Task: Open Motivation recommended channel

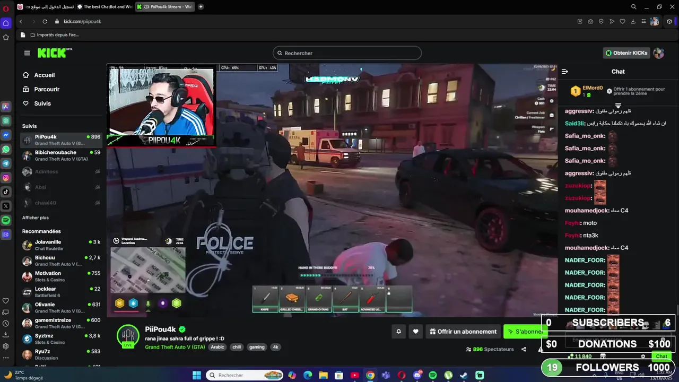Action: [61, 276]
